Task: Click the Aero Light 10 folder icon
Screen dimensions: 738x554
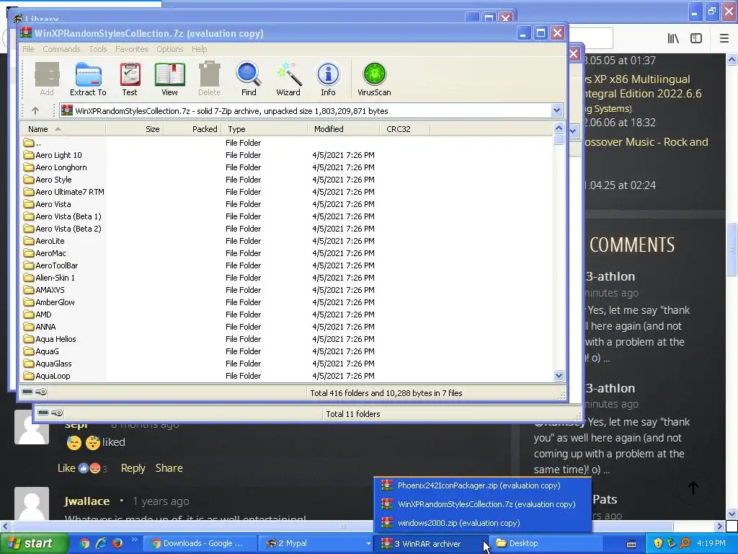Action: [29, 155]
